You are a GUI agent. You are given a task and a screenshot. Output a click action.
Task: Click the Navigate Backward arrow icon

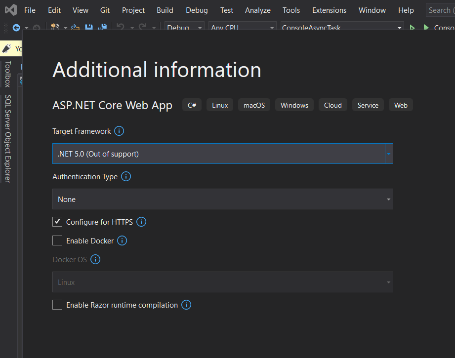pyautogui.click(x=16, y=28)
